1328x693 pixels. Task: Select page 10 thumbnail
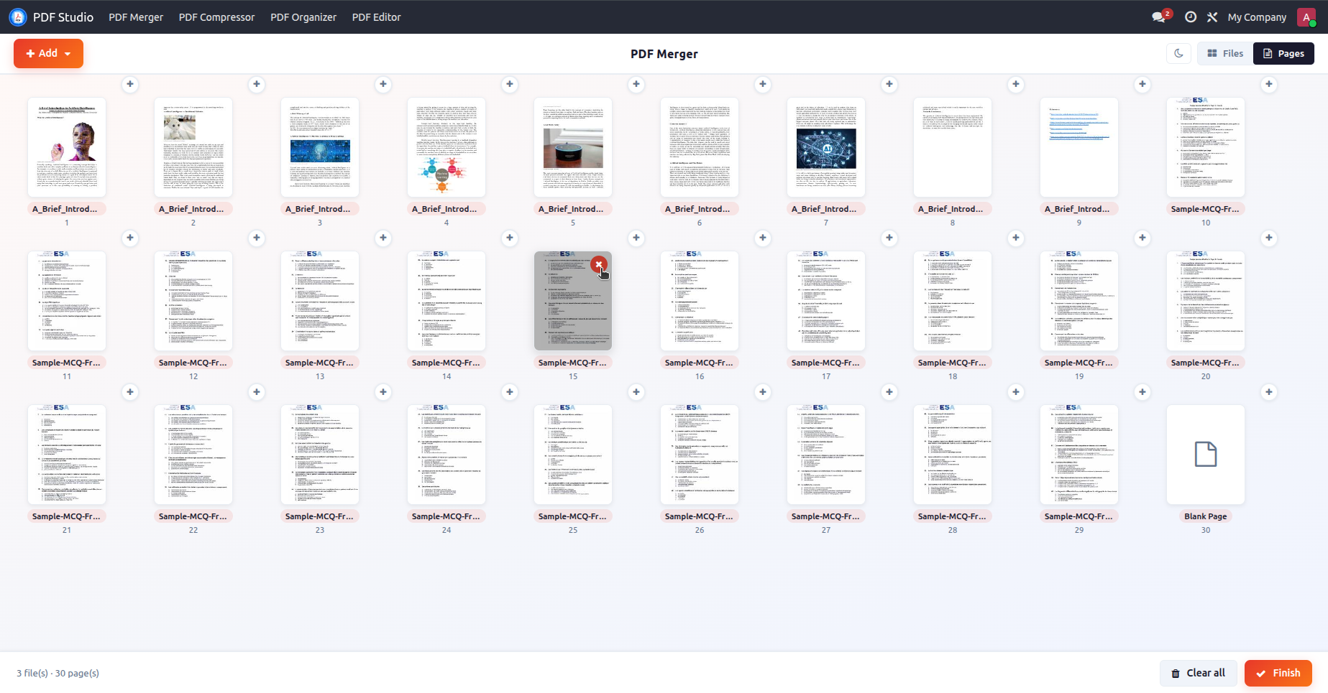1206,147
